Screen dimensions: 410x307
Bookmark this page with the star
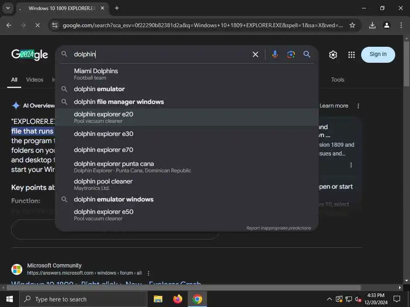352,25
